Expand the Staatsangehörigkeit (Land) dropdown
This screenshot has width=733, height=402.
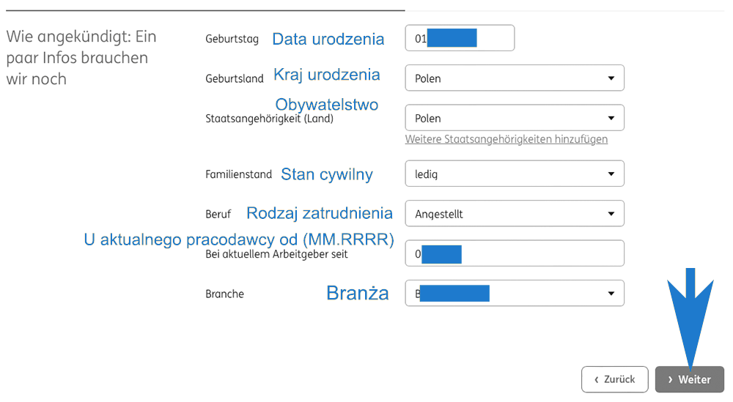(514, 118)
